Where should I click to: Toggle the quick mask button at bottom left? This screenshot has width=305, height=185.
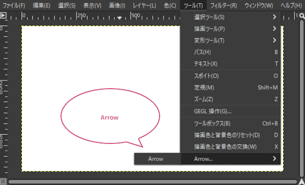click(3, 181)
